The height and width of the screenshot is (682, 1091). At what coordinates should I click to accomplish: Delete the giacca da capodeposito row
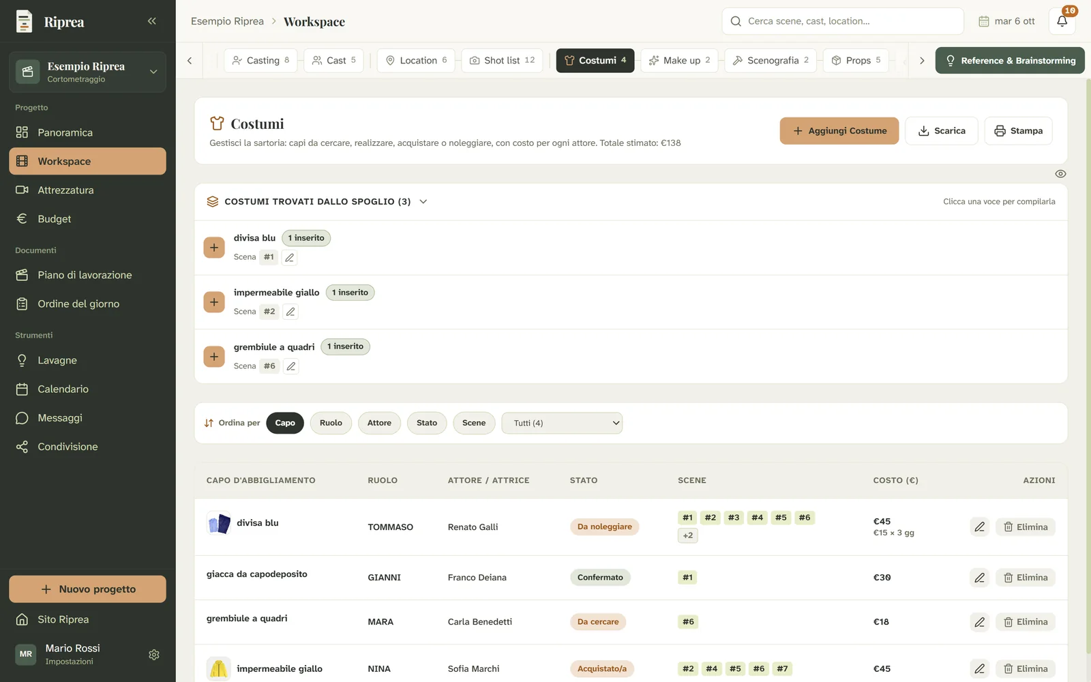tap(1026, 578)
